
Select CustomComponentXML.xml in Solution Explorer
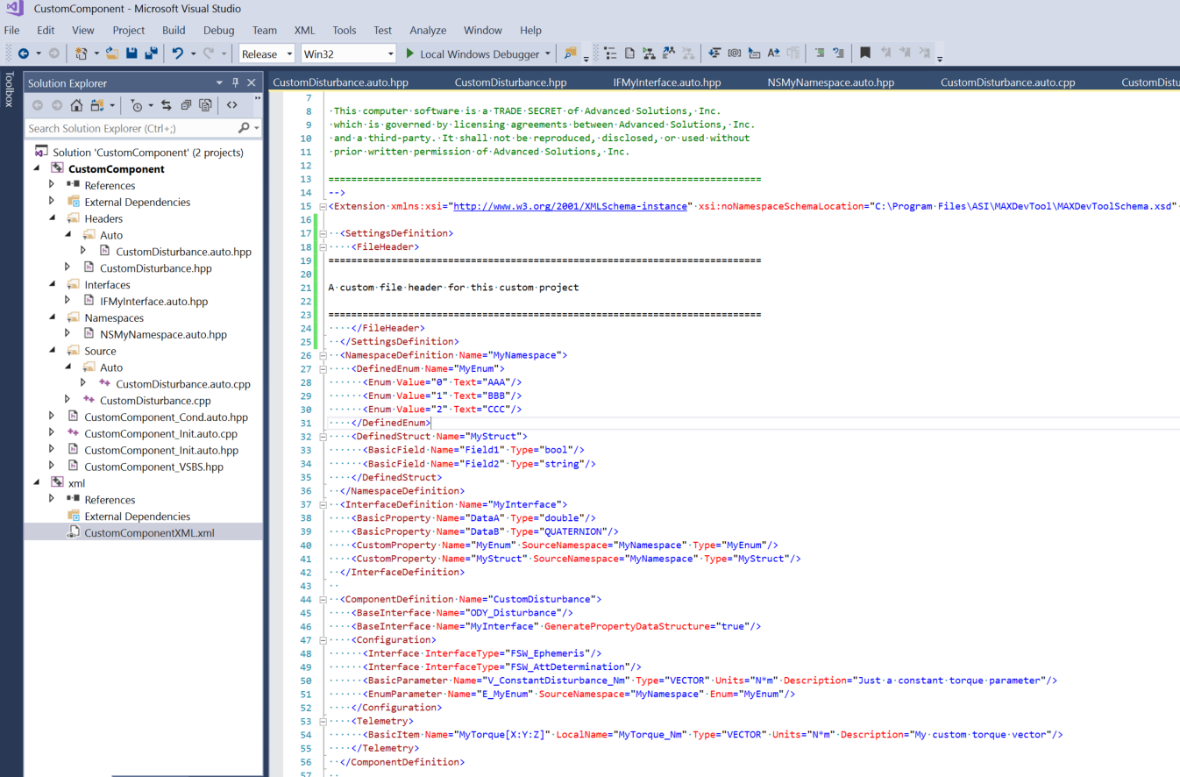[148, 532]
